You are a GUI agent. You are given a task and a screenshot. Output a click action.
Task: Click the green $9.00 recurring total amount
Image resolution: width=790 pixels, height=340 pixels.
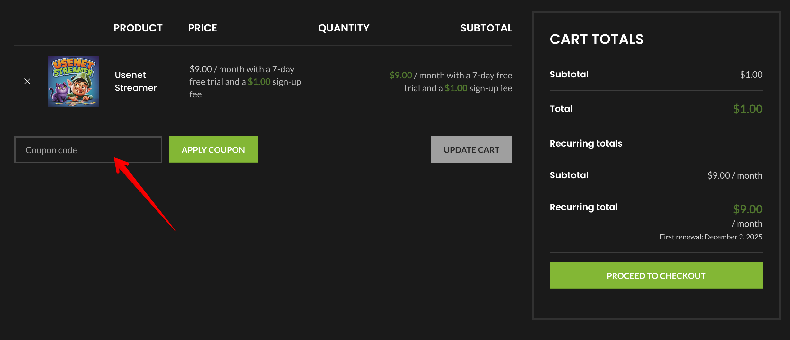click(747, 209)
